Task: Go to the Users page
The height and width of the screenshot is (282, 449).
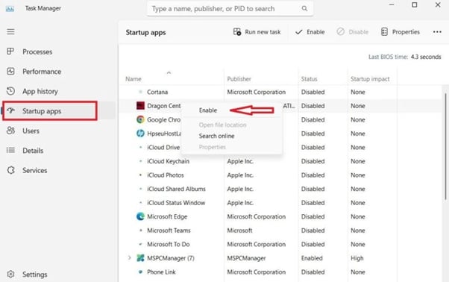Action: (31, 131)
